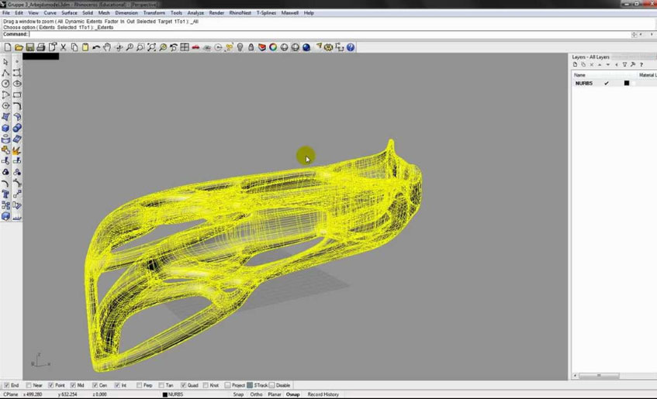Toggle the Ortho status bar button
657x399 pixels.
256,394
